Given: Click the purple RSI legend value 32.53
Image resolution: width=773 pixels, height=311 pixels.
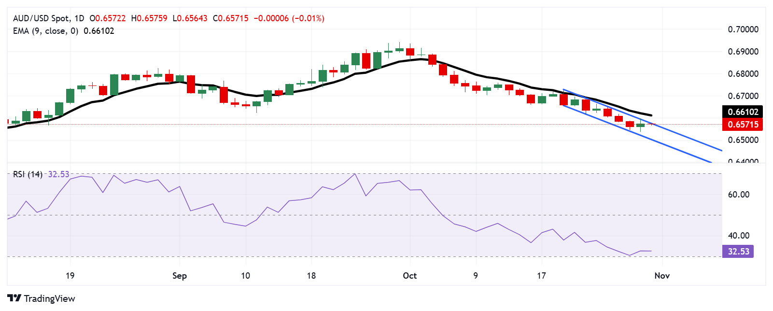Looking at the screenshot, I should [58, 174].
